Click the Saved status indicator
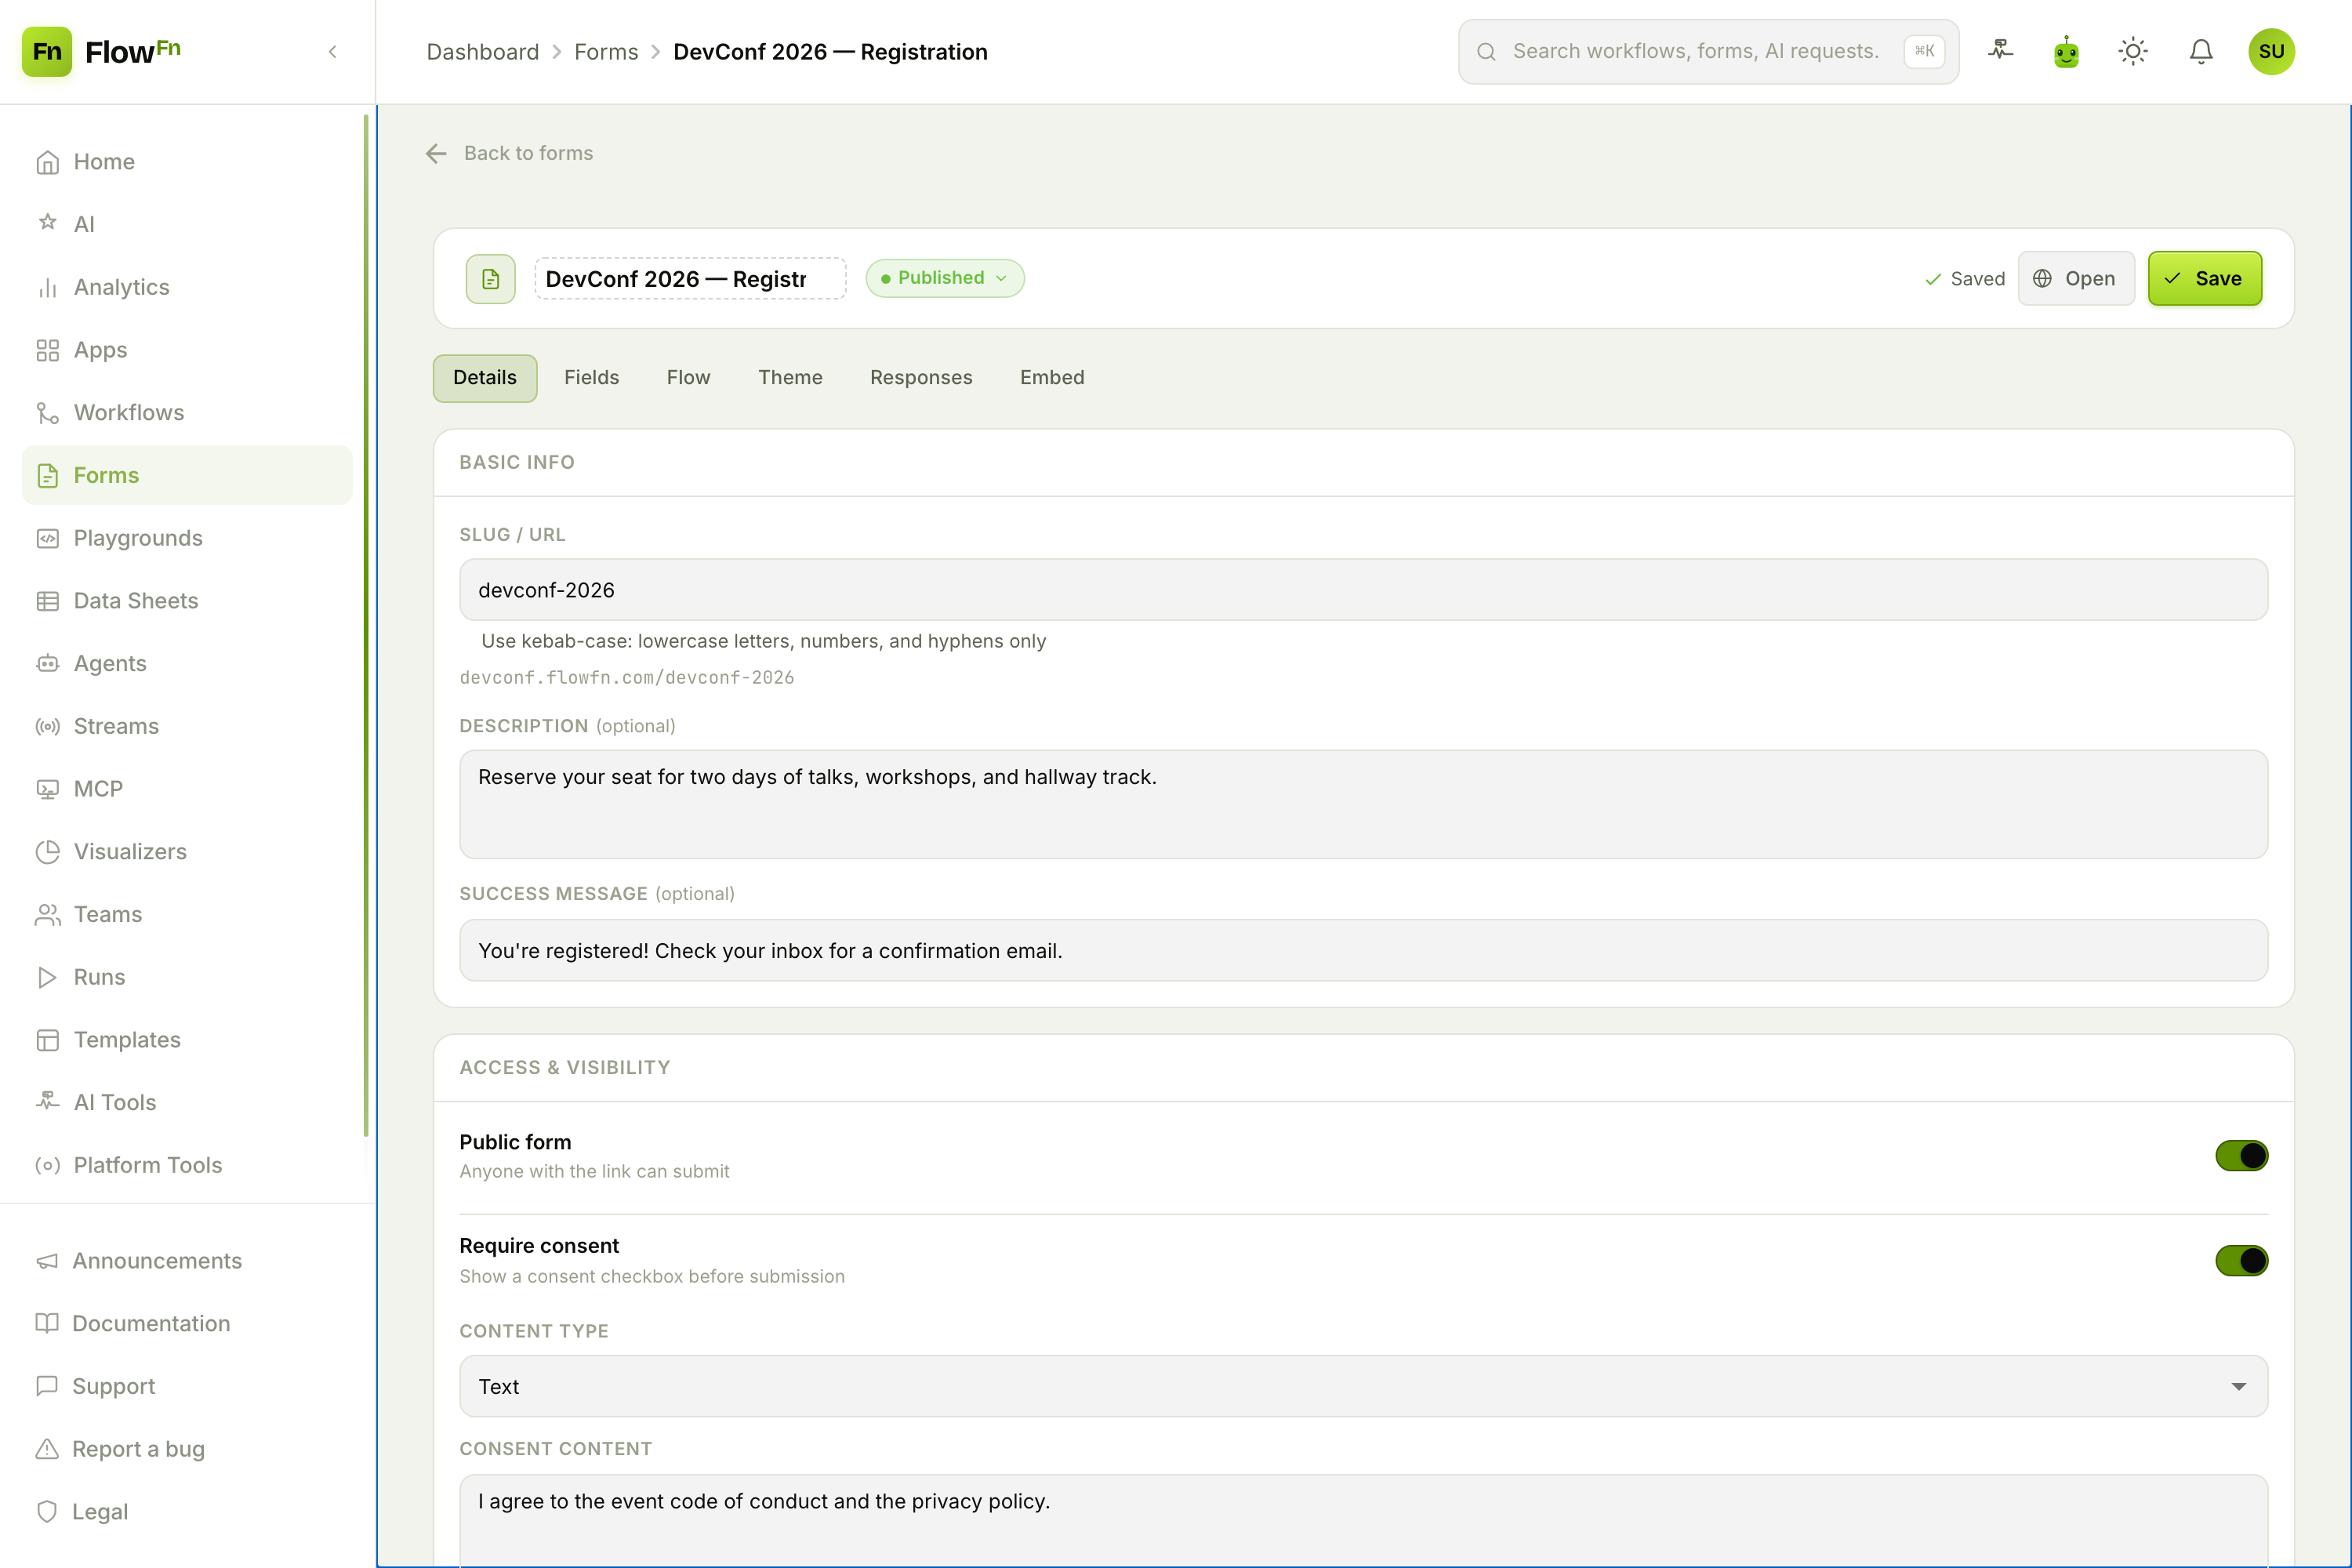Image resolution: width=2352 pixels, height=1568 pixels. pos(1965,279)
